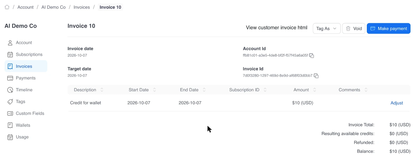Click the Timeline clock icon in sidebar

pyautogui.click(x=10, y=90)
